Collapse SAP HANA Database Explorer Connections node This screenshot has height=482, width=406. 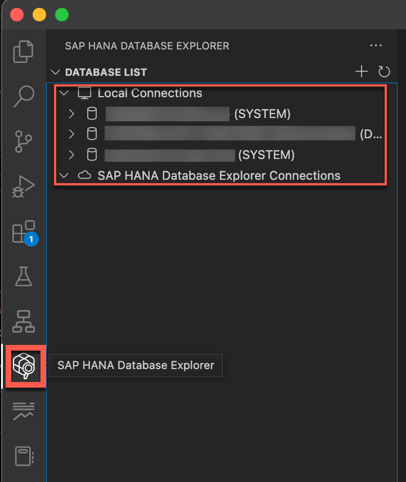tap(64, 175)
